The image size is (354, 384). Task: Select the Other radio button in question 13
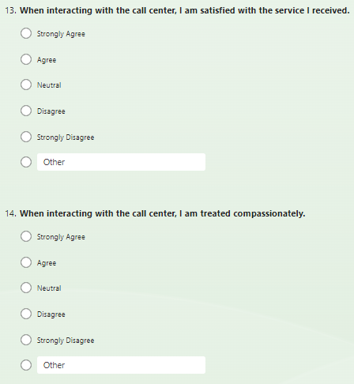(x=26, y=162)
